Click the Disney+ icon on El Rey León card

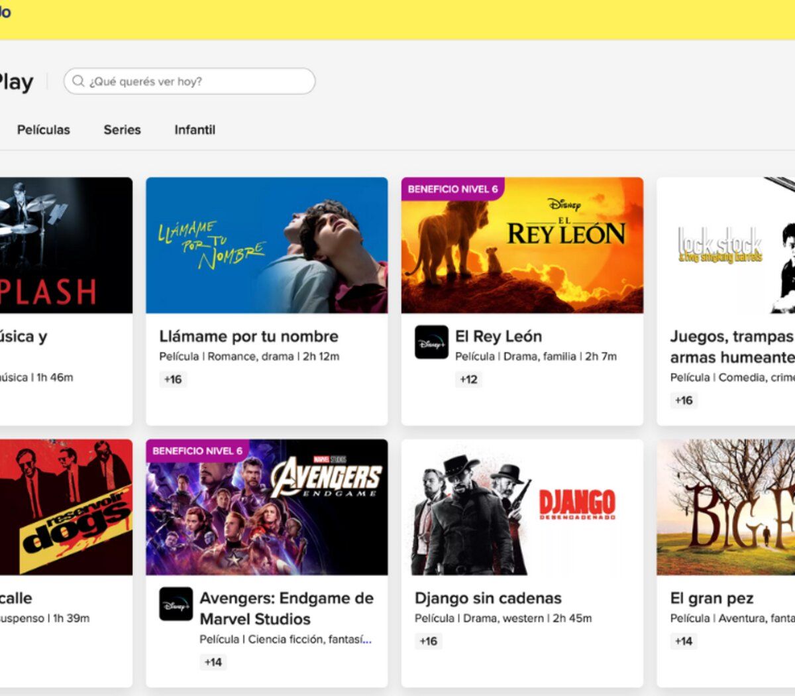431,343
